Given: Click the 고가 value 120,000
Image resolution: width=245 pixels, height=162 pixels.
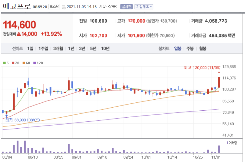Looking at the screenshot, I should tap(136, 21).
